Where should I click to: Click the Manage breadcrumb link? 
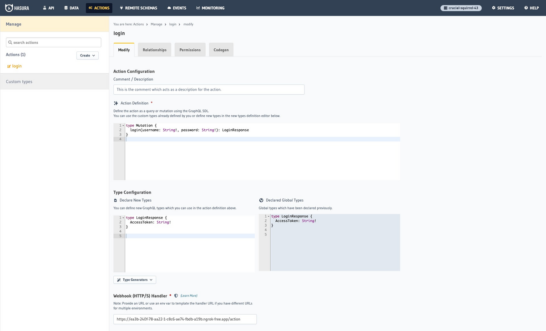[x=156, y=24]
